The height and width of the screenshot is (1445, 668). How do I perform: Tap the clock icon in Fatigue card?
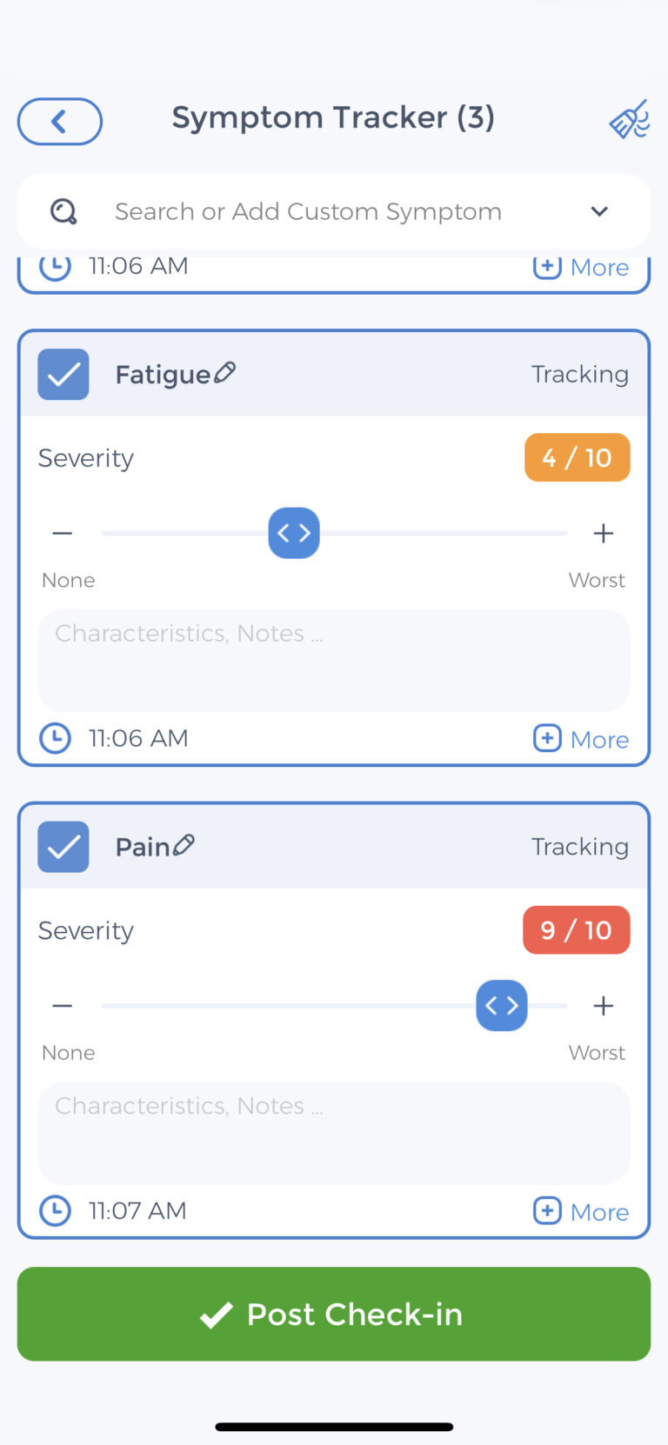coord(56,738)
